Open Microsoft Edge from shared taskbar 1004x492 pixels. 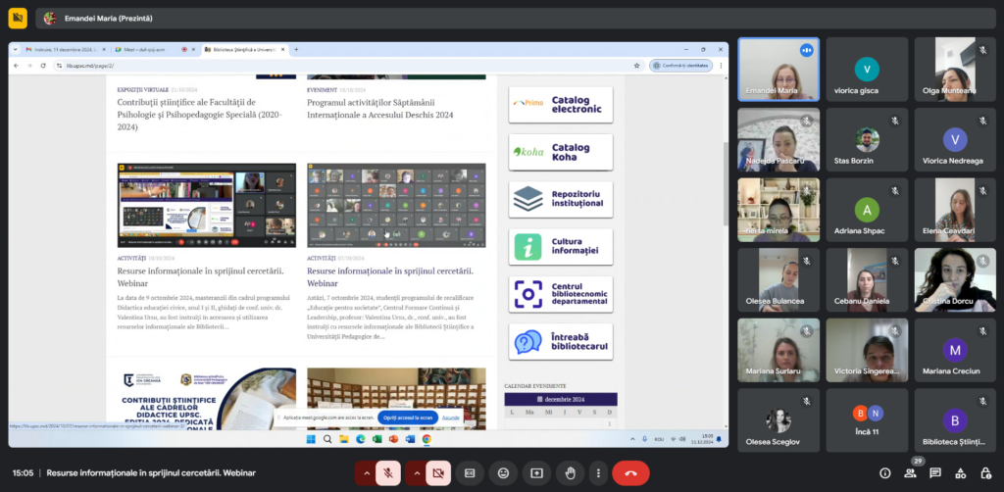361,439
